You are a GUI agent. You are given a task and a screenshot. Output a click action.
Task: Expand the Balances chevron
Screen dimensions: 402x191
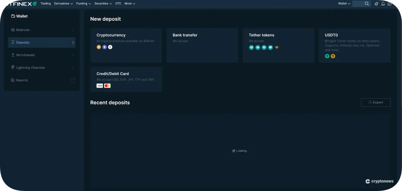point(73,30)
